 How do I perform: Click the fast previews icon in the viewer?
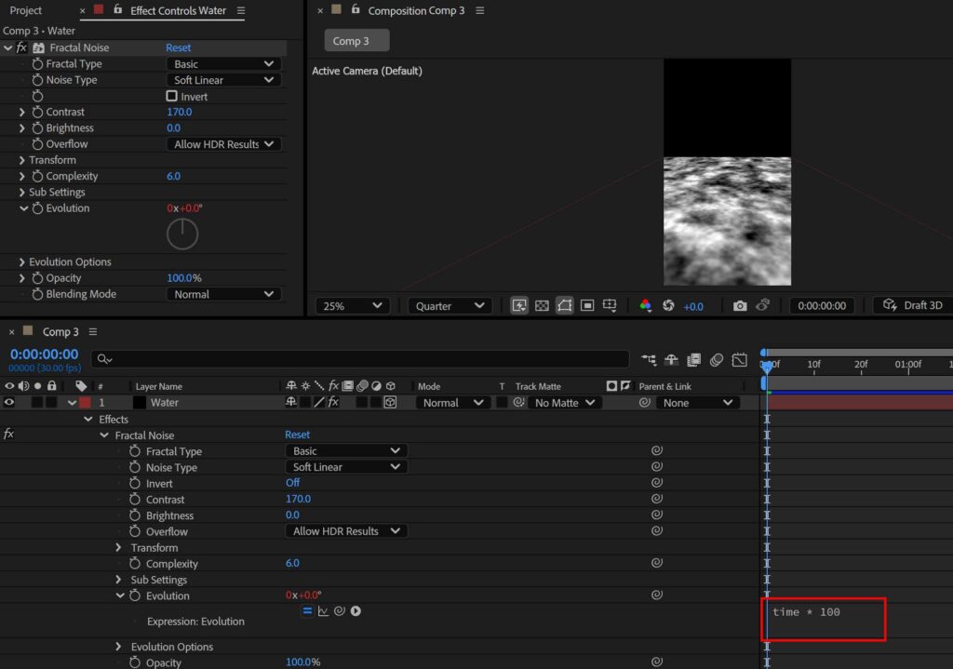coord(519,305)
